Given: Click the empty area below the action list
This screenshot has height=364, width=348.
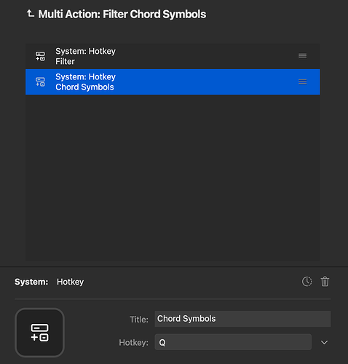Looking at the screenshot, I should [x=173, y=177].
